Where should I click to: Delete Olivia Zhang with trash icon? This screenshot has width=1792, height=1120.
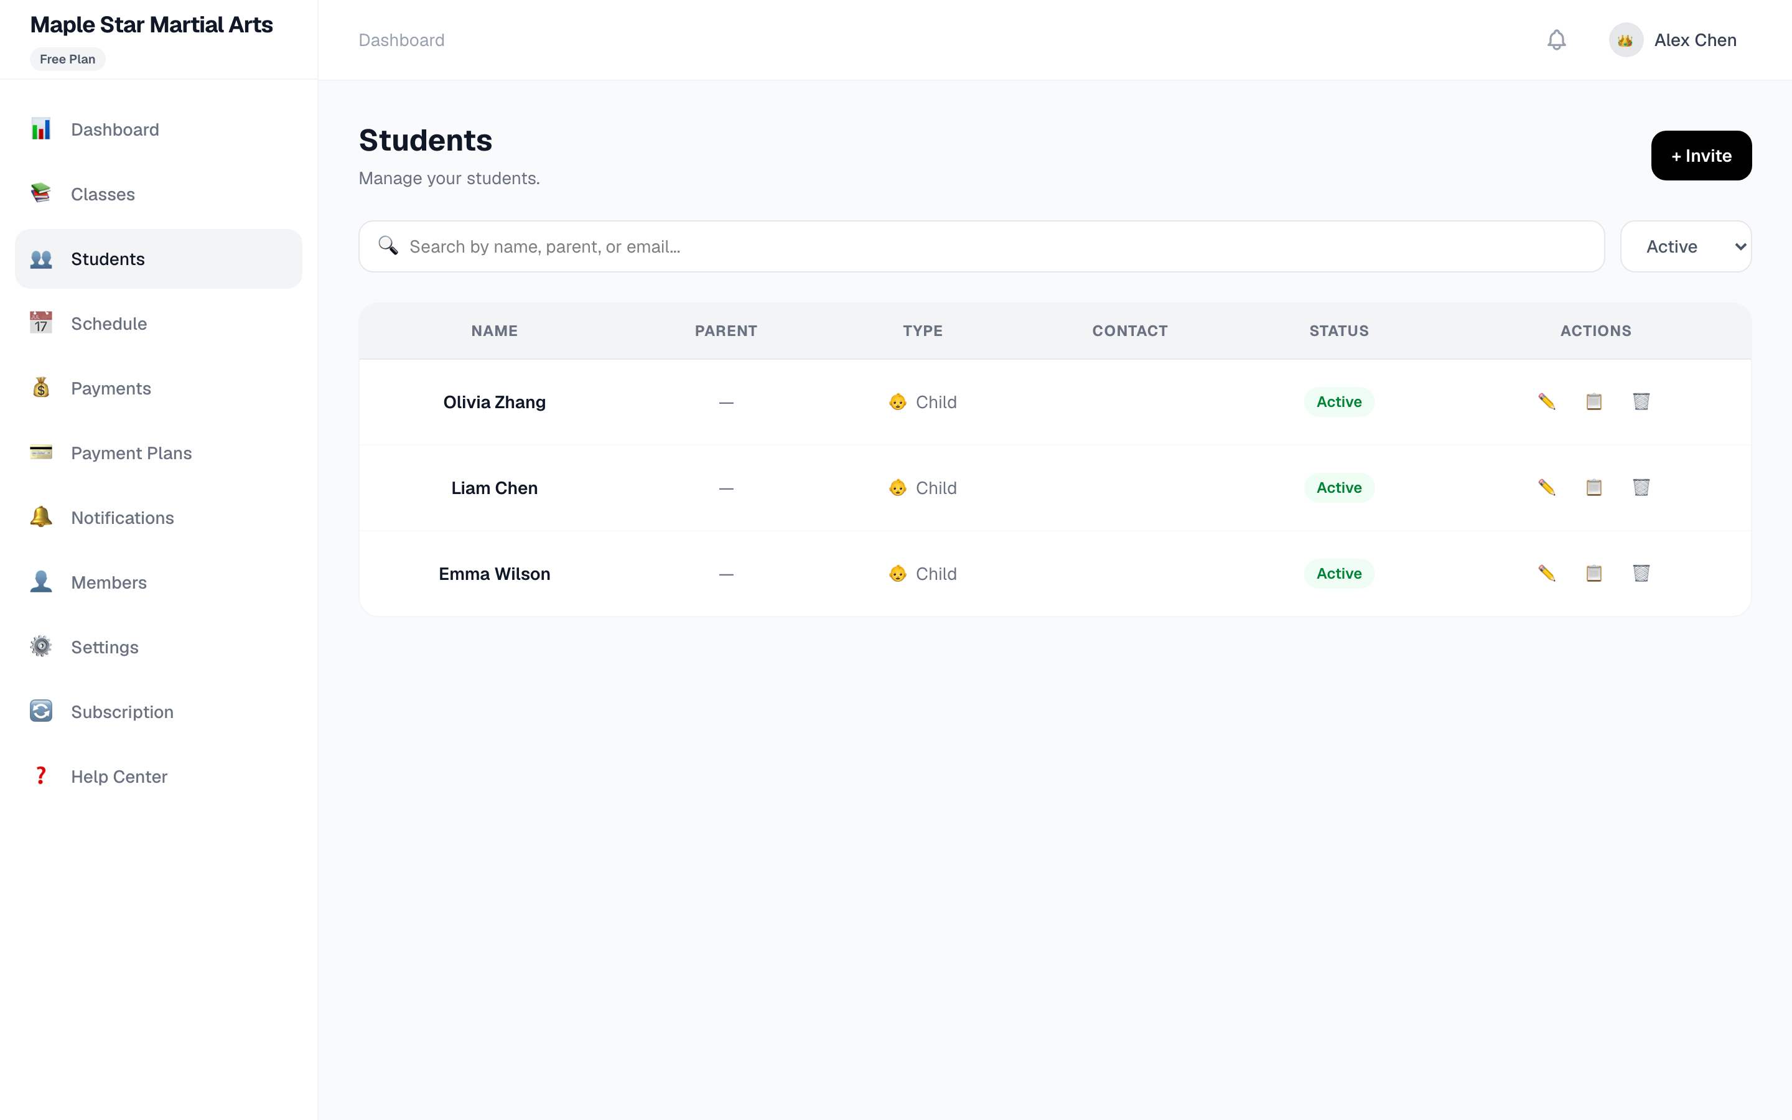point(1641,401)
